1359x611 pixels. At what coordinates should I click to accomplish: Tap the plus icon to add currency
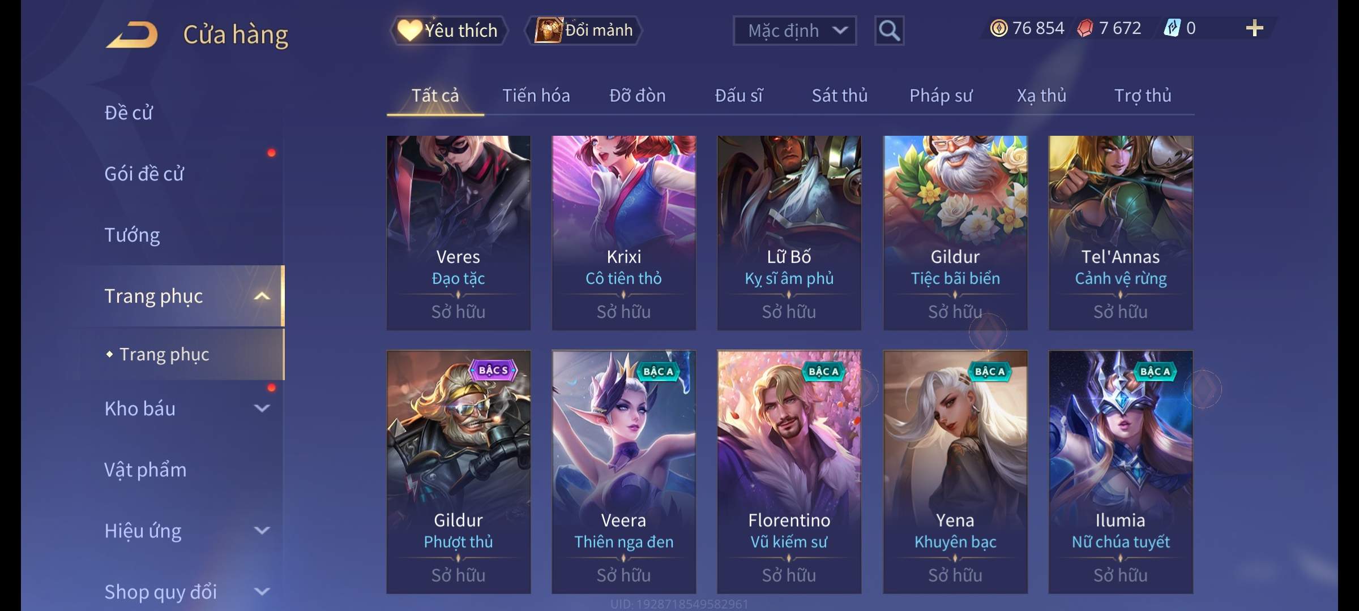click(x=1255, y=28)
